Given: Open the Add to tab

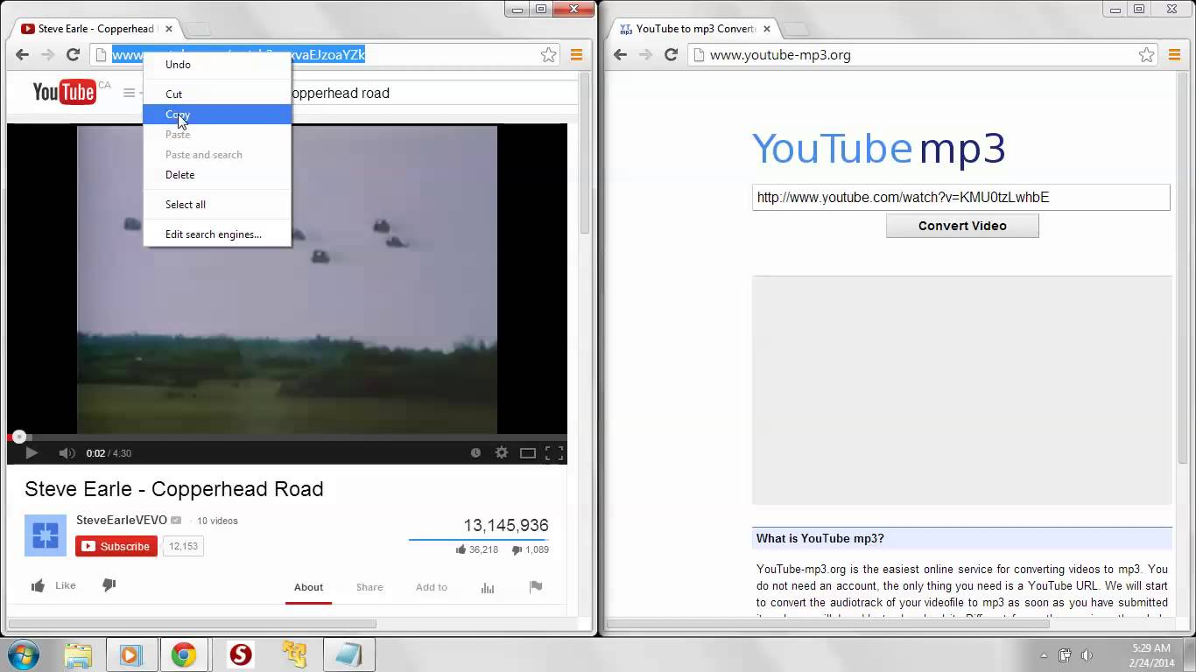Looking at the screenshot, I should coord(432,587).
